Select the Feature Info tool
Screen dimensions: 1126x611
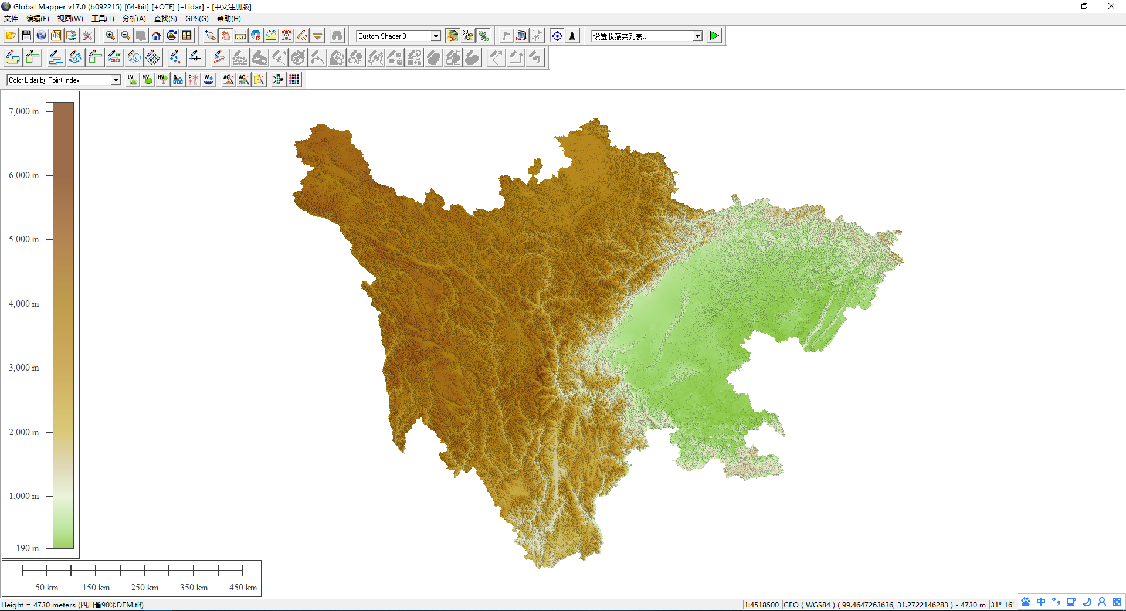point(256,36)
